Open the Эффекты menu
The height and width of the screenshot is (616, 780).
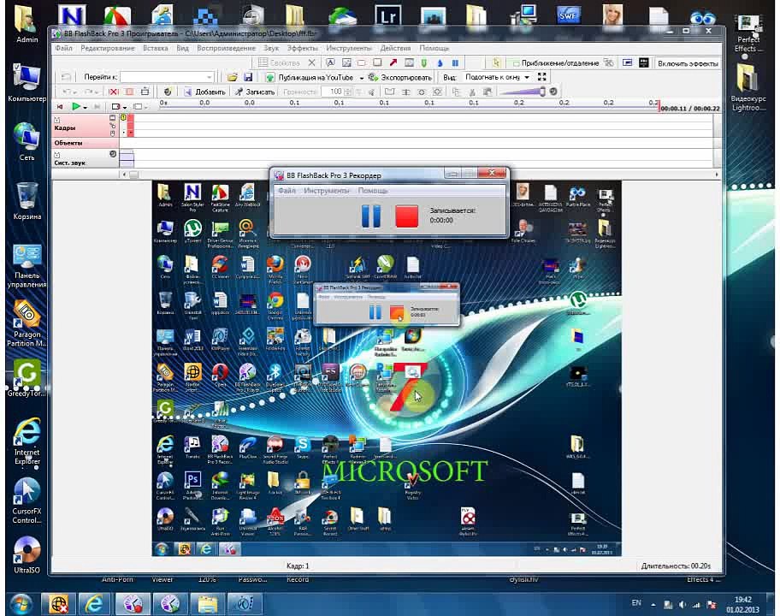303,48
